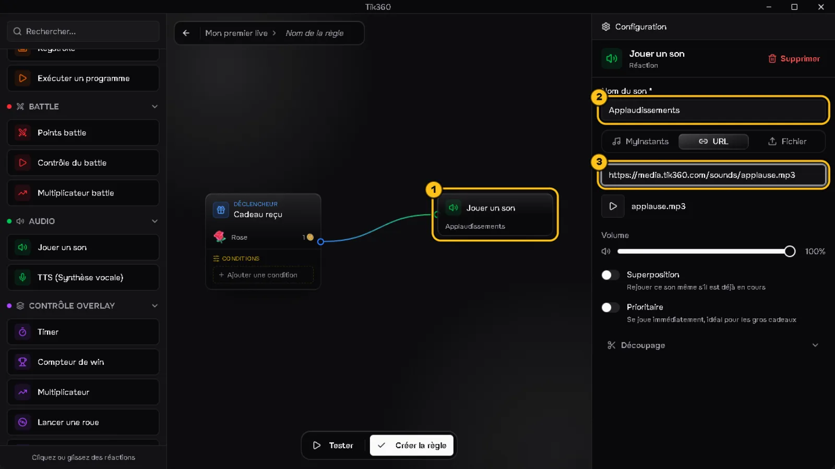The height and width of the screenshot is (469, 835).
Task: Click the Nom du son input field
Action: (x=713, y=110)
